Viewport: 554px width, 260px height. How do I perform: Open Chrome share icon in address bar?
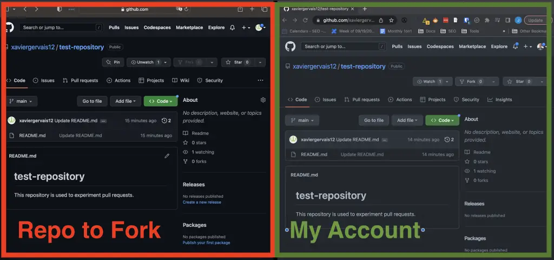[x=381, y=21]
